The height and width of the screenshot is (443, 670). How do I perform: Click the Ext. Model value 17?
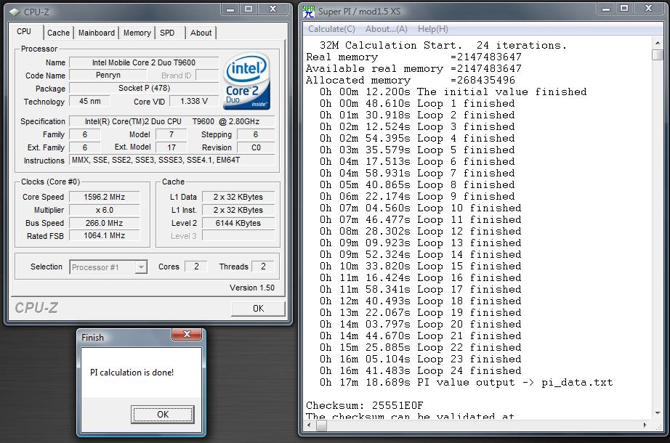click(x=171, y=147)
